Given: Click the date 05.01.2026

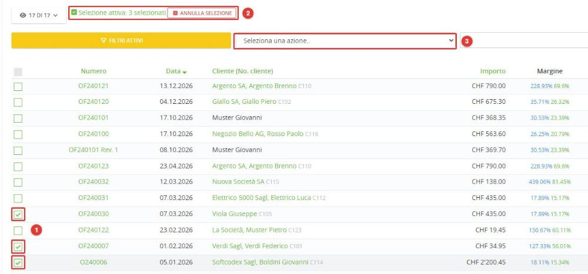Looking at the screenshot, I should (176, 262).
